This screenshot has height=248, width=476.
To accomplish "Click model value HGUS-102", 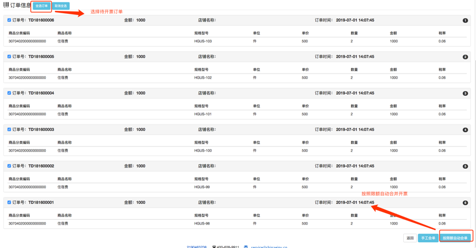I will tap(203, 77).
